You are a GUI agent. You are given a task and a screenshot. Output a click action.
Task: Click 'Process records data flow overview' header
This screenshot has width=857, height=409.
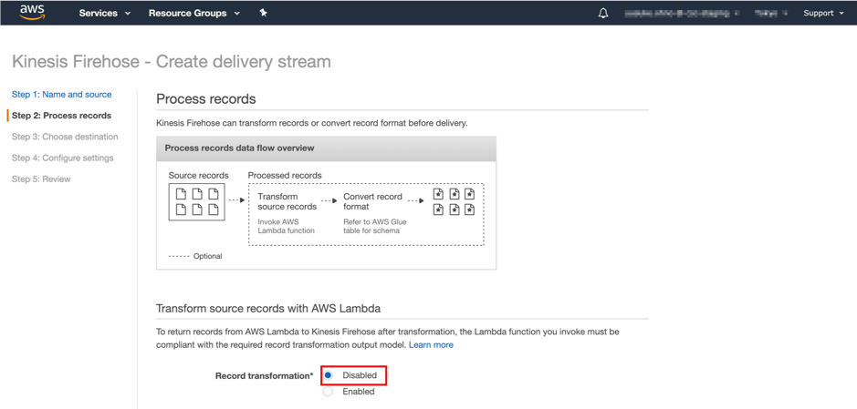coord(239,148)
